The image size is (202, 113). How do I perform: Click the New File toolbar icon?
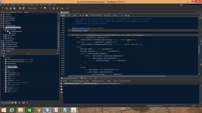pyautogui.click(x=3, y=8)
